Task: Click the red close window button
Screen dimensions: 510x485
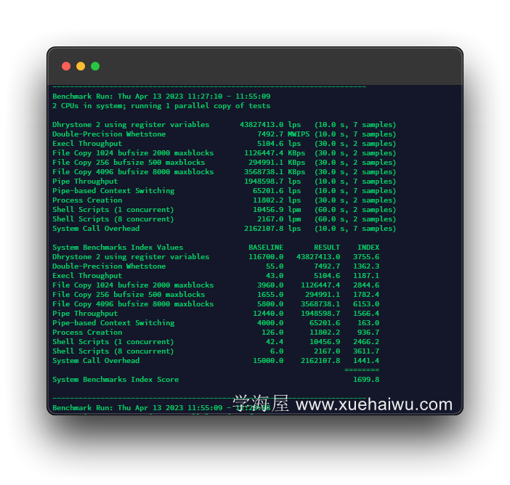Action: 66,66
